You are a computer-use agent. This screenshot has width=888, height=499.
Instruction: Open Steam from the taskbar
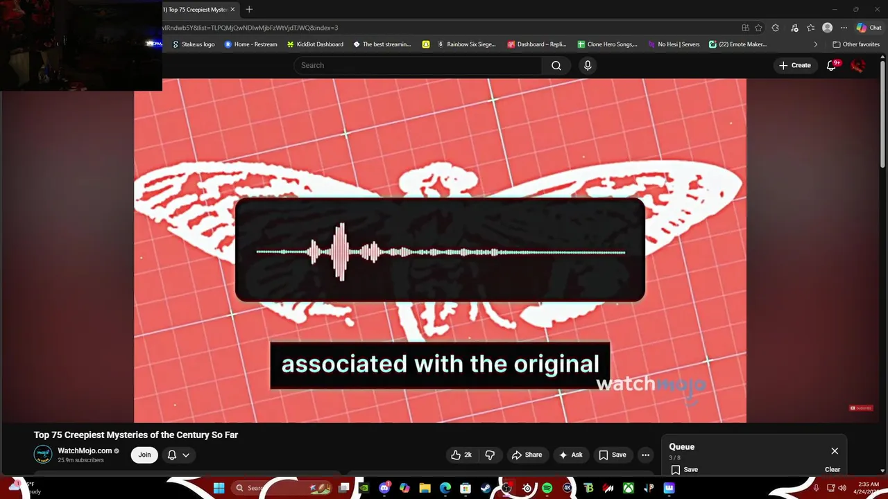(x=486, y=488)
